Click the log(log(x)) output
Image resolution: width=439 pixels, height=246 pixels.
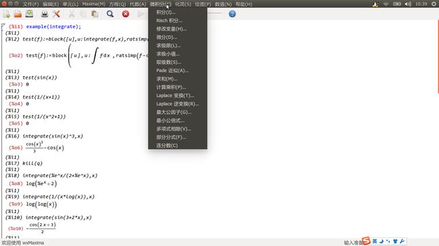(x=41, y=204)
